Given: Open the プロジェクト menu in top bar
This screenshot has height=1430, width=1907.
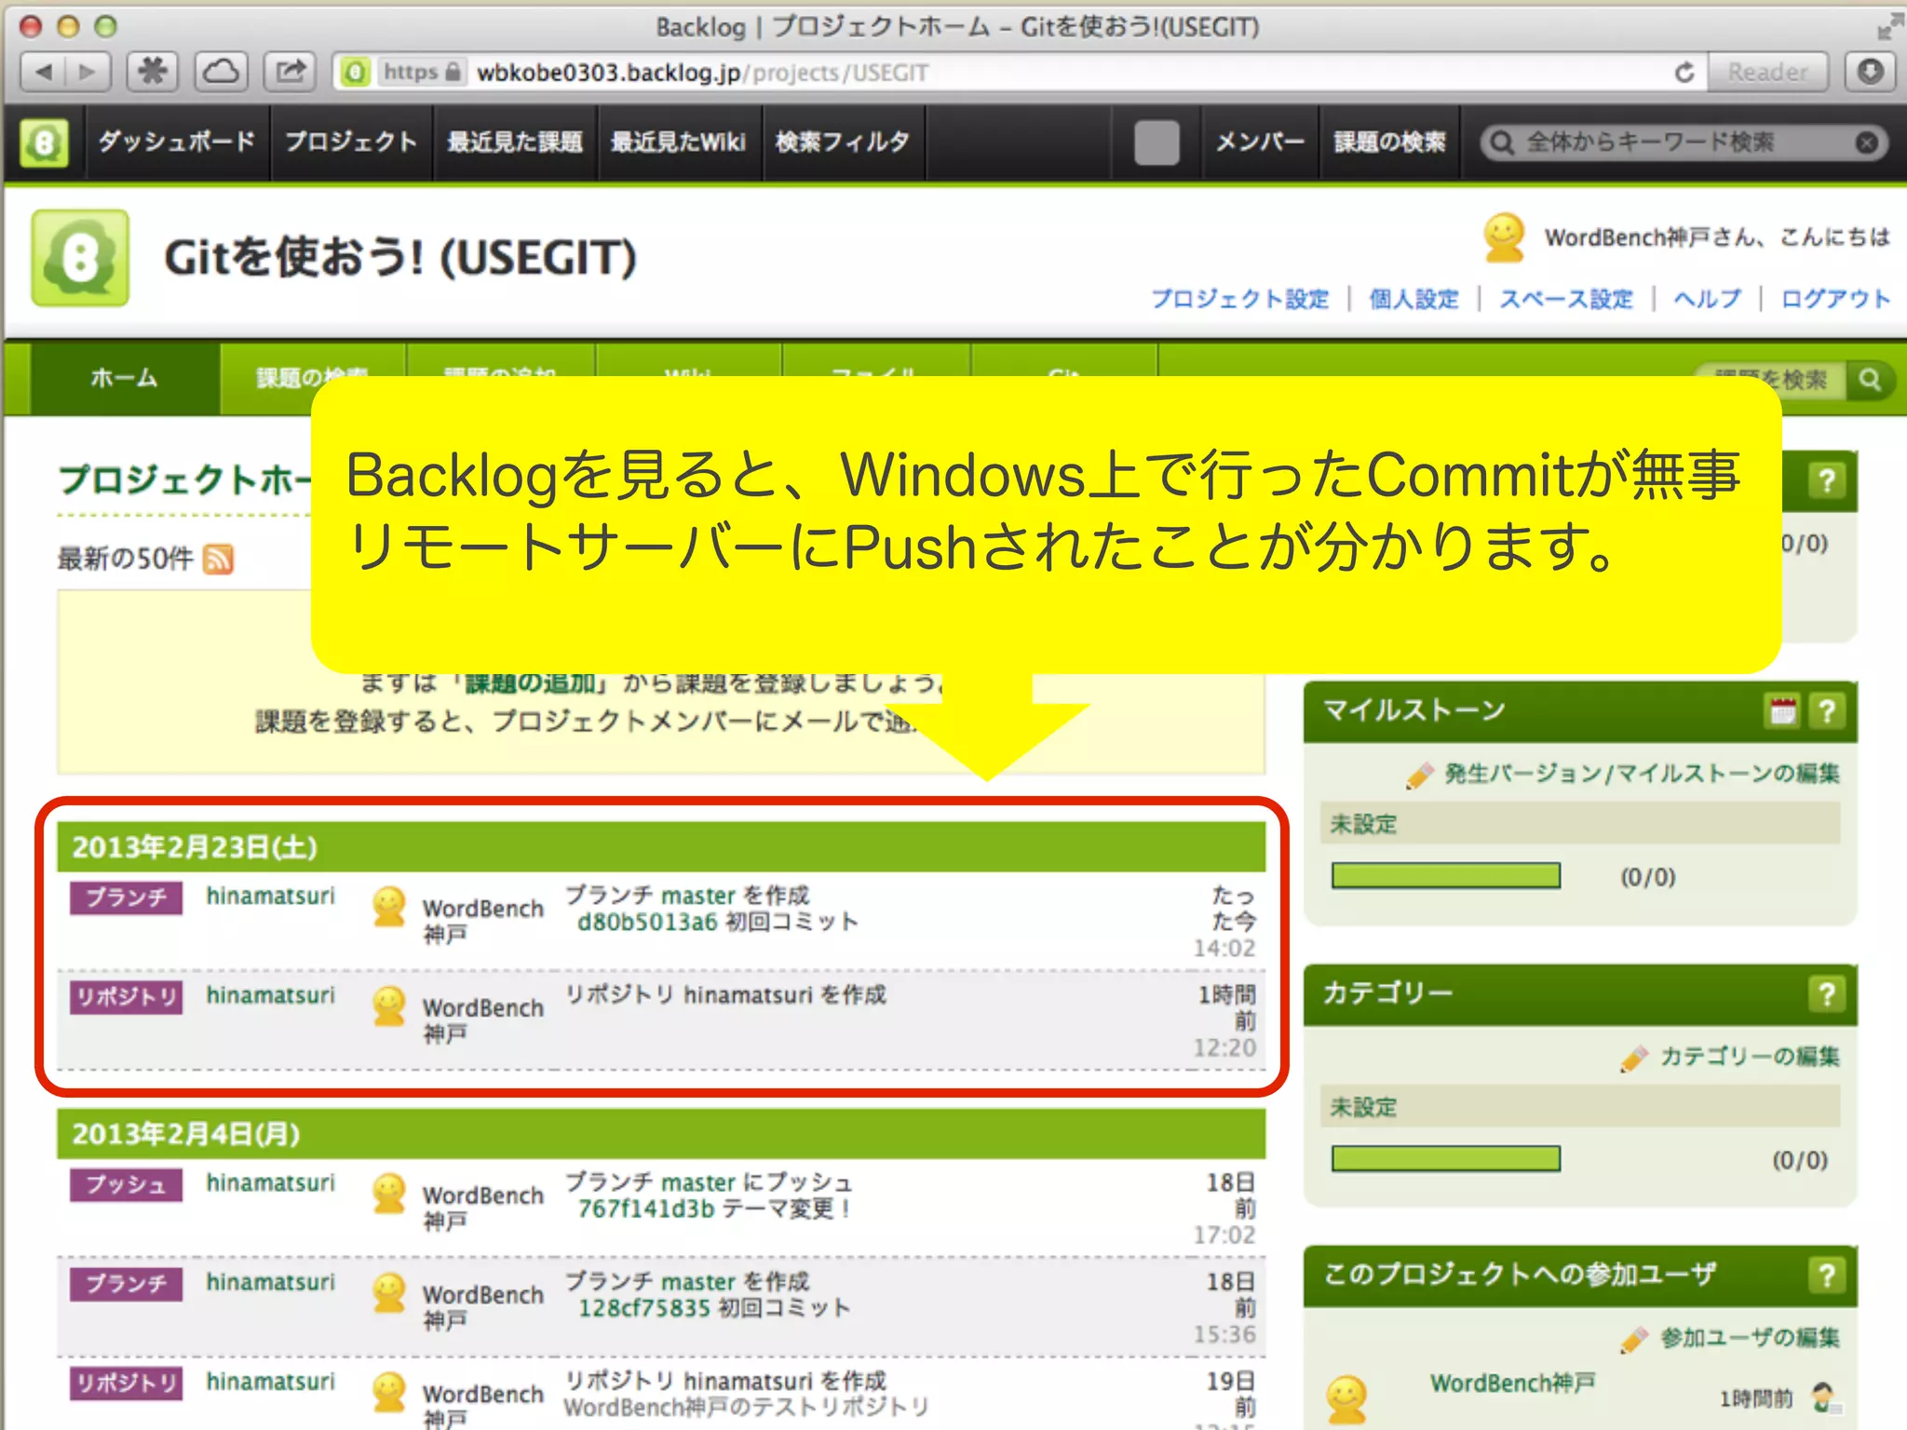Looking at the screenshot, I should click(x=351, y=142).
